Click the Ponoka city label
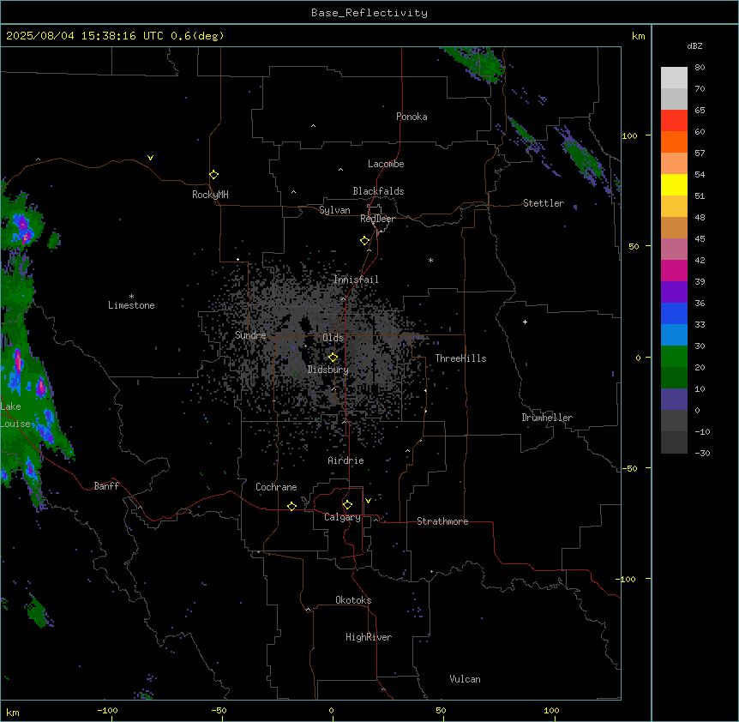This screenshot has height=722, width=739. click(412, 117)
